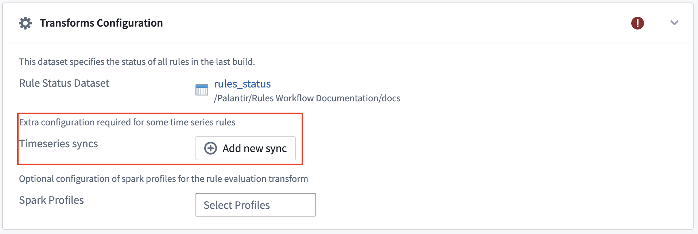Click the word Configuration in the header
The image size is (698, 234).
point(130,23)
